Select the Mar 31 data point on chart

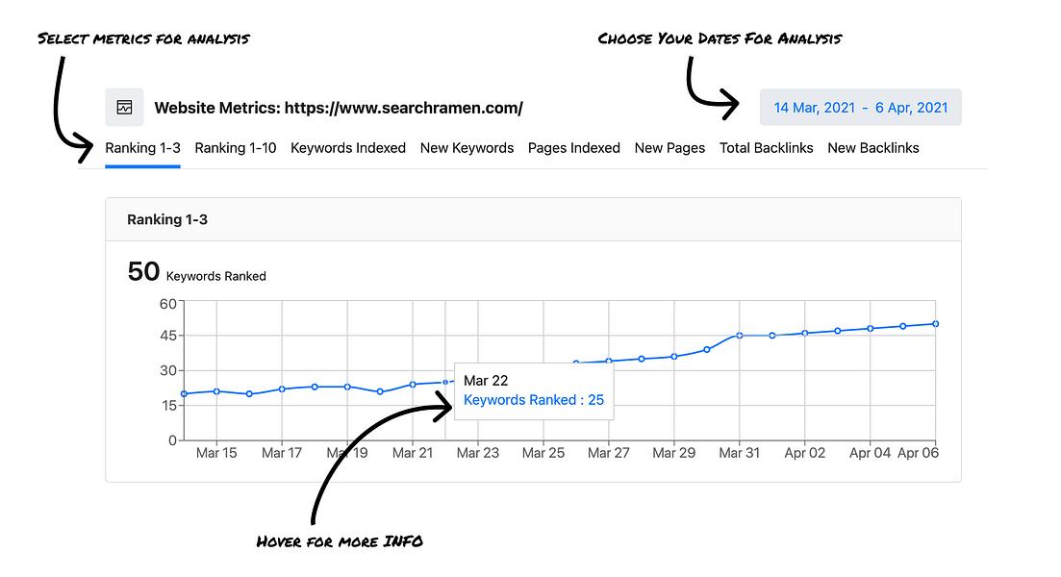click(x=740, y=336)
